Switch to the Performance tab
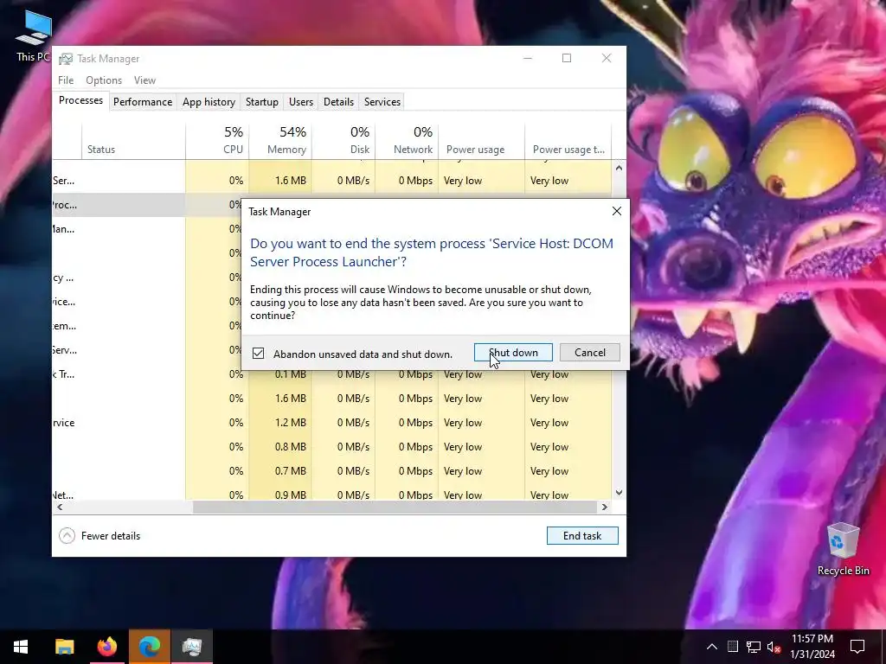886x664 pixels. (143, 102)
